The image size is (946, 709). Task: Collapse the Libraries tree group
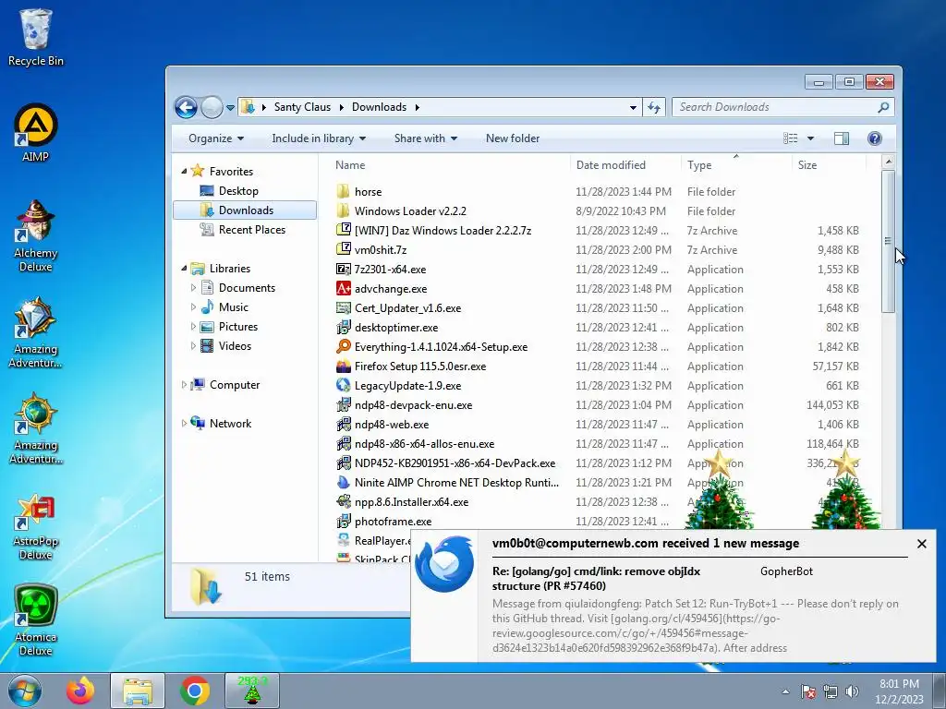pyautogui.click(x=184, y=269)
